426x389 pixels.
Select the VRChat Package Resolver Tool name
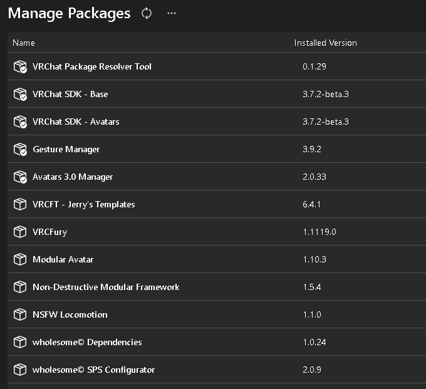pyautogui.click(x=92, y=66)
